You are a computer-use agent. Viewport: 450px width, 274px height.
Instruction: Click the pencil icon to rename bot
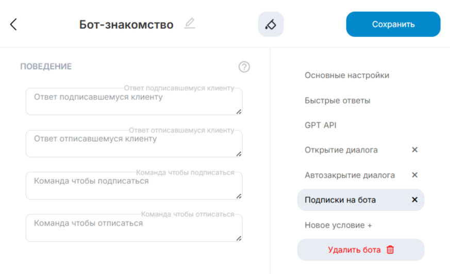(190, 24)
